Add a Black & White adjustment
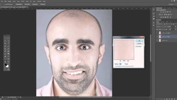The image size is (177, 100). (164, 15)
